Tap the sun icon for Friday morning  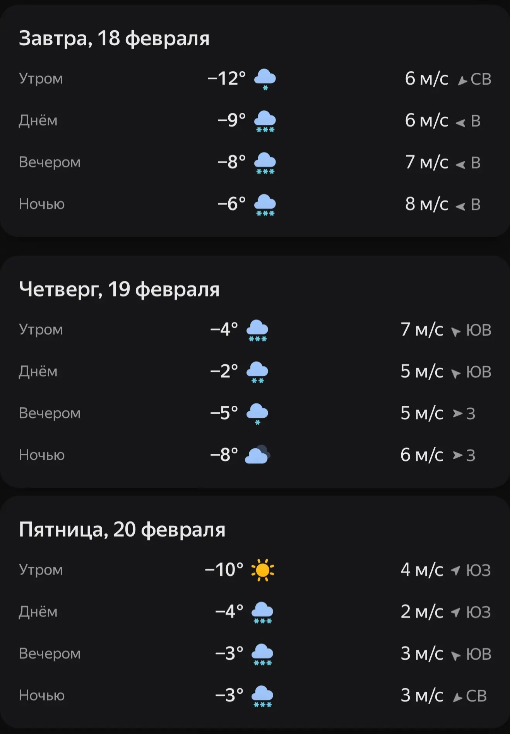click(x=262, y=570)
